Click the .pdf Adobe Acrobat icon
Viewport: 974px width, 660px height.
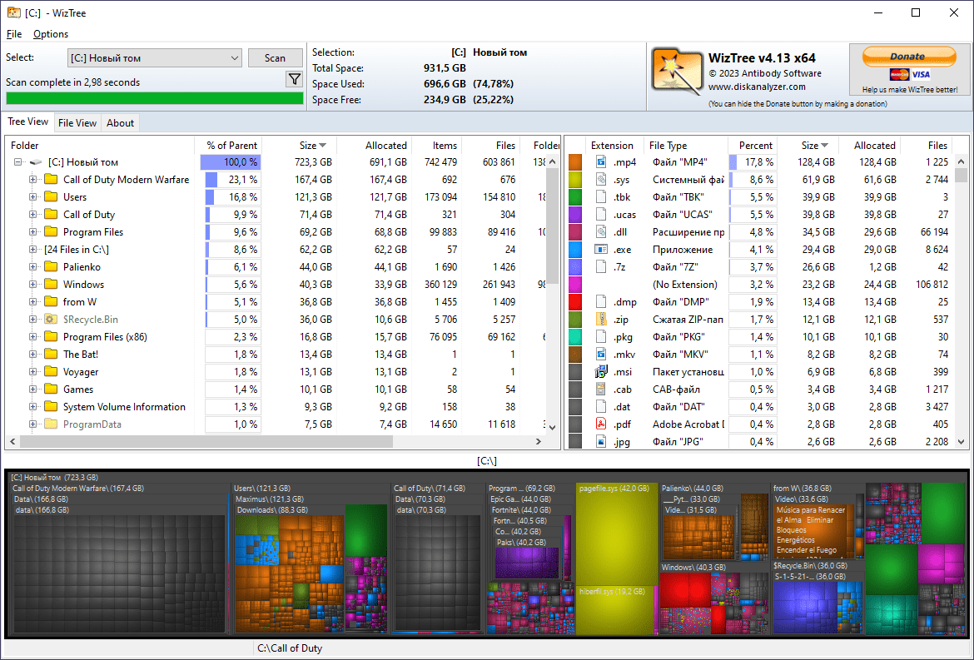pos(601,424)
